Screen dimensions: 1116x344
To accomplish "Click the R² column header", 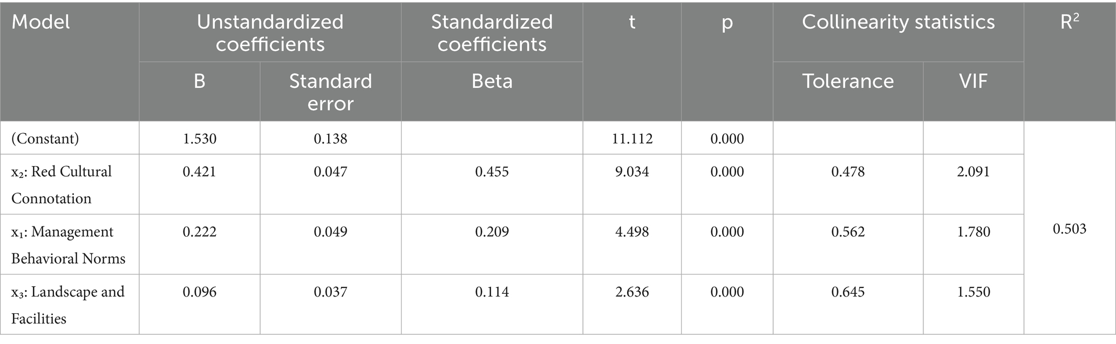I will coord(1069,22).
